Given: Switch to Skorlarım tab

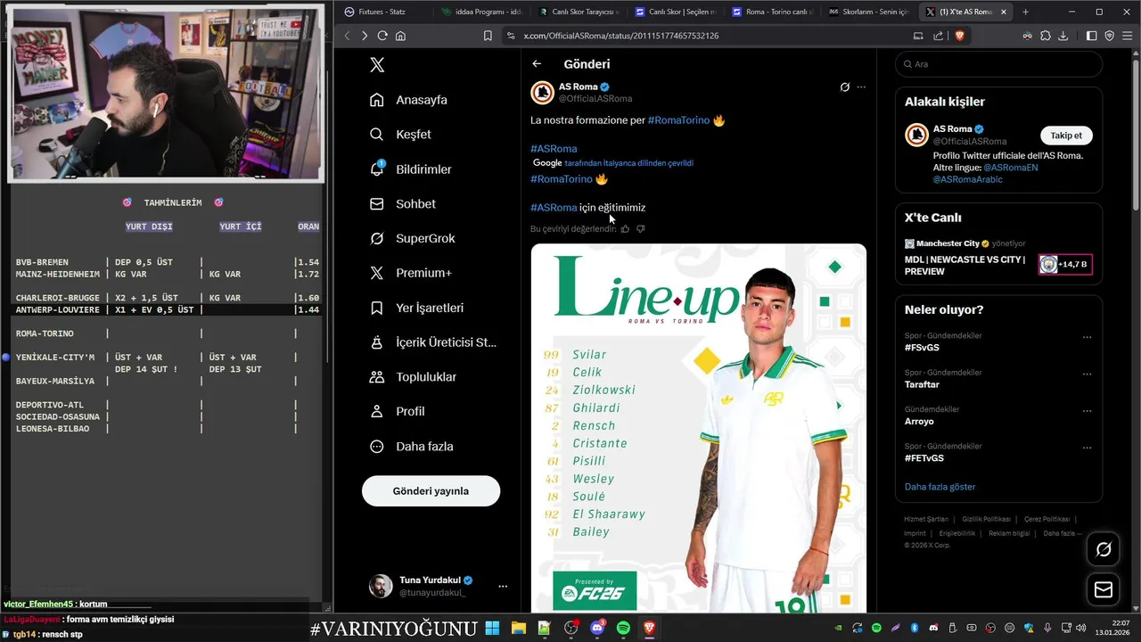Looking at the screenshot, I should coord(867,12).
